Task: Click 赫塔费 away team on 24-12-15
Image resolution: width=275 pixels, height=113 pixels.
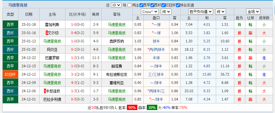Action: [117, 66]
